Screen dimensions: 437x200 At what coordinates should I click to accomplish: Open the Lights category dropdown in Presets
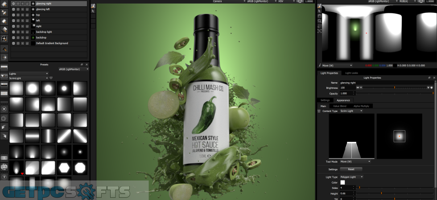[29, 74]
